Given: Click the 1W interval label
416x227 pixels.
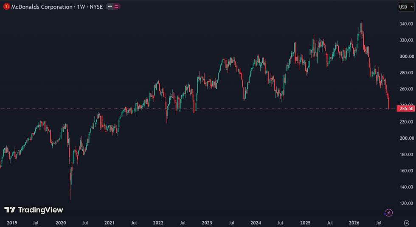Looking at the screenshot, I should (x=81, y=7).
